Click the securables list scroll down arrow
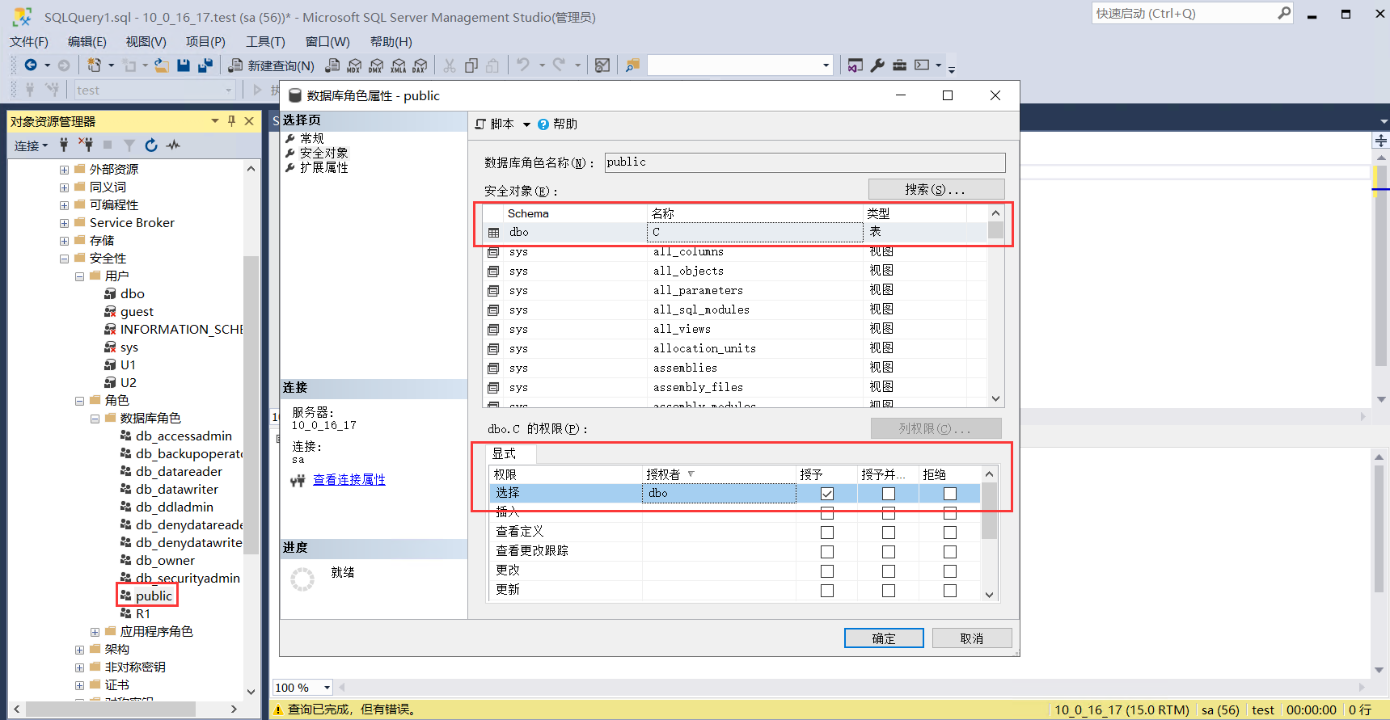1390x720 pixels. (995, 398)
